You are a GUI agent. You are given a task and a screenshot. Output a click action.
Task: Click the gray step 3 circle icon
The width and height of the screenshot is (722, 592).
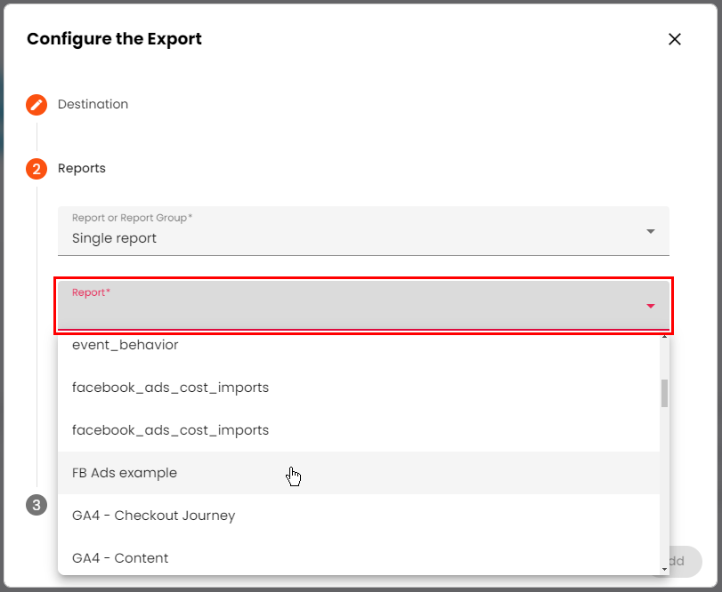click(37, 506)
